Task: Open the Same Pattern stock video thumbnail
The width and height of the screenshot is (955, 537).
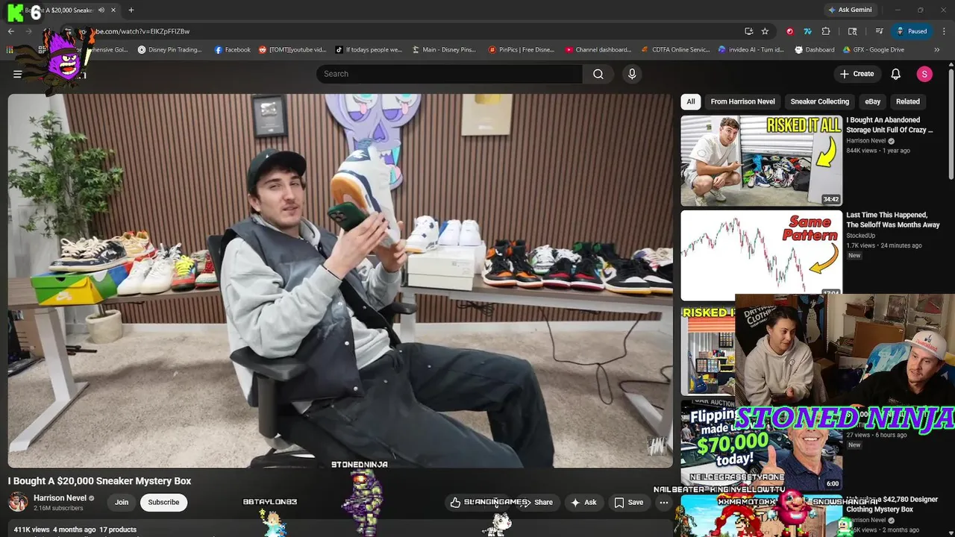Action: pyautogui.click(x=761, y=255)
